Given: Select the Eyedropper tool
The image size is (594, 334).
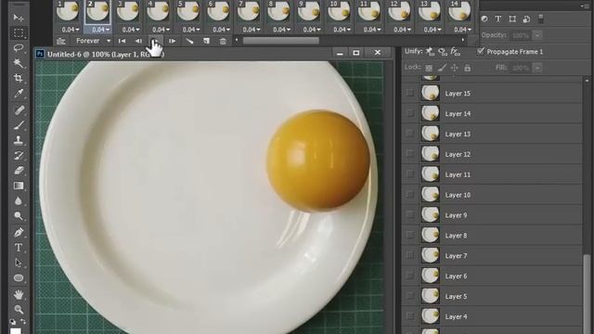Looking at the screenshot, I should click(x=19, y=93).
